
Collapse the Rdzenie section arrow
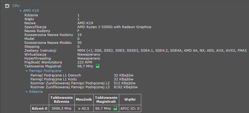27,92
